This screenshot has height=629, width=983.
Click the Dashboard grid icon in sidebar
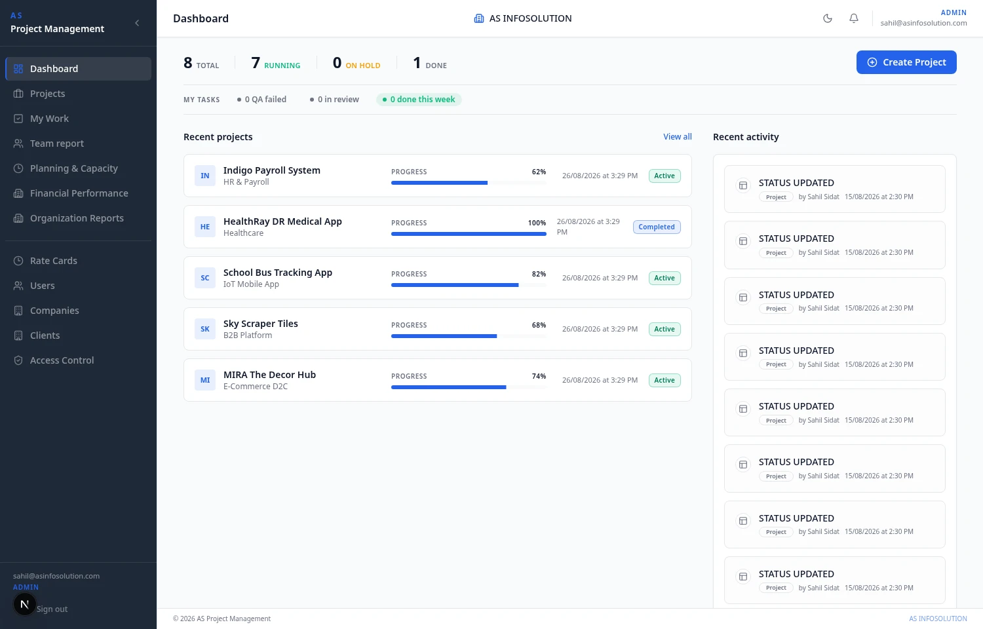tap(18, 69)
